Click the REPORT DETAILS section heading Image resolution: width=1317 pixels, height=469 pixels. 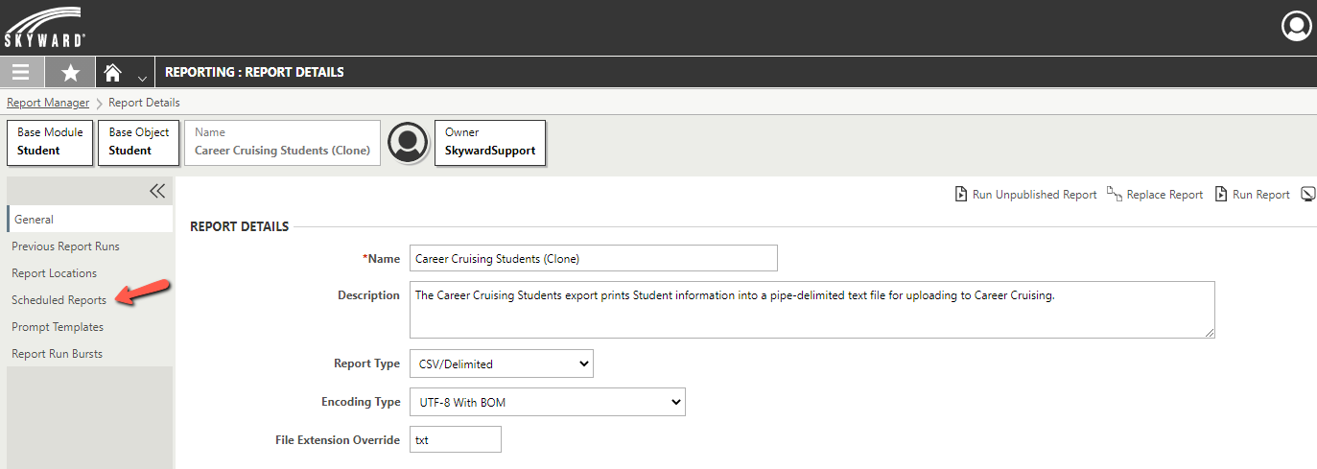(239, 227)
